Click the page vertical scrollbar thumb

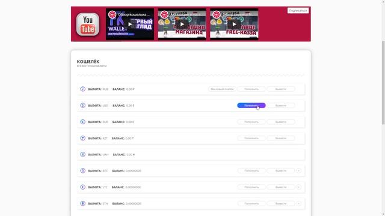pyautogui.click(x=383, y=83)
